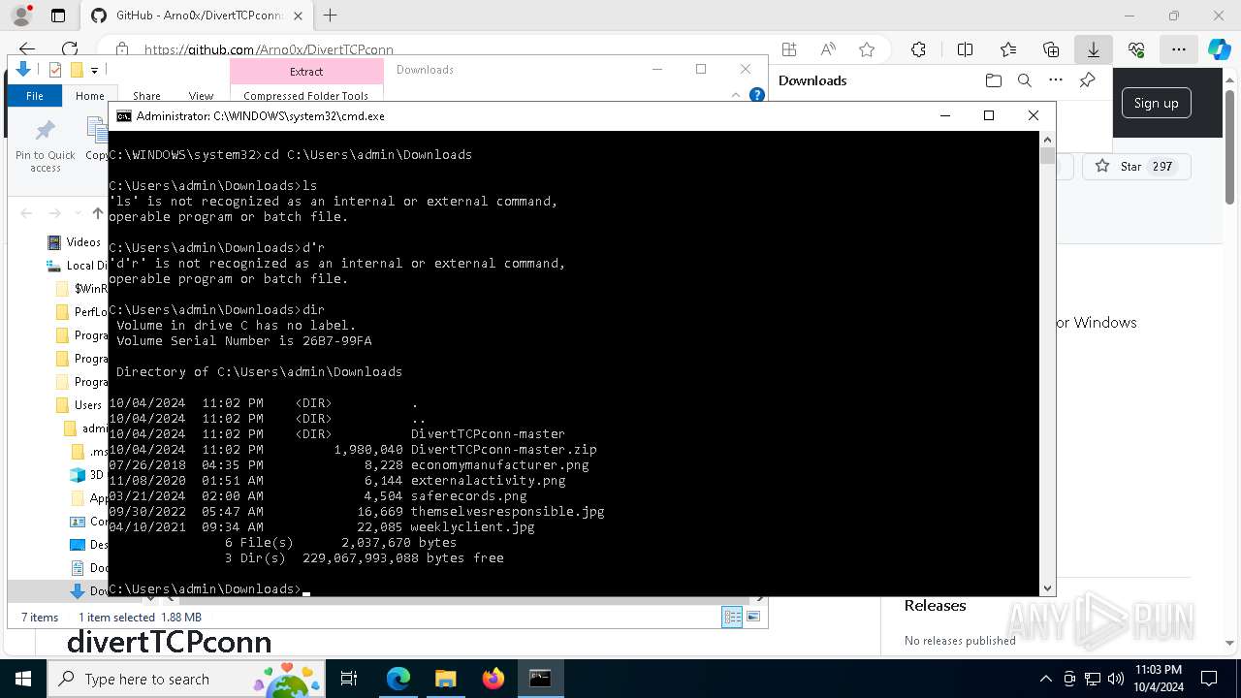
Task: Toggle Edge split screen view
Action: (965, 49)
